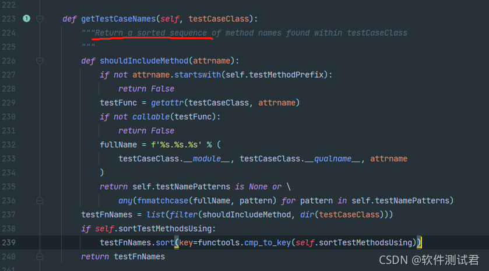Click the getattr builtin on line 229
The height and width of the screenshot is (271, 489).
(167, 103)
